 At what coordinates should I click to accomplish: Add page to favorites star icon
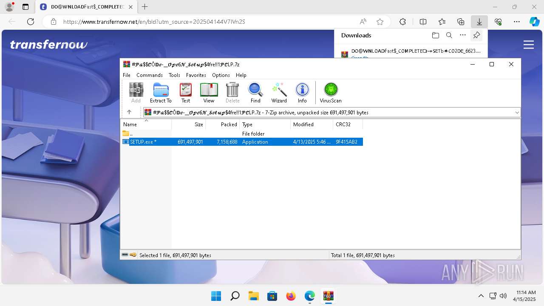click(380, 22)
